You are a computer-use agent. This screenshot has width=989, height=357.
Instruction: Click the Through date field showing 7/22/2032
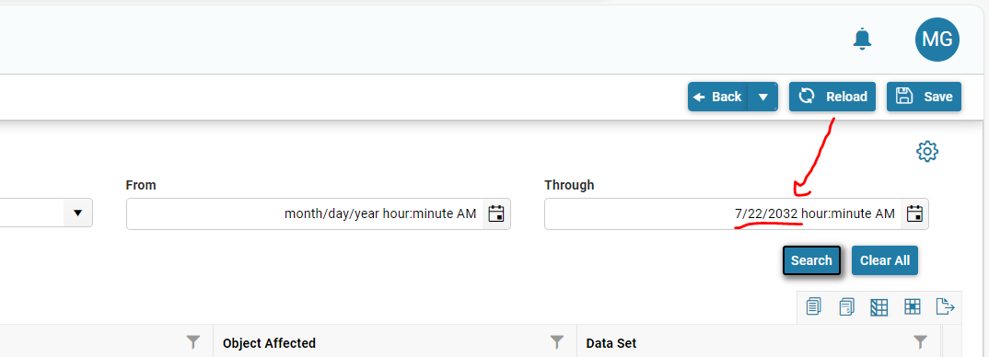coord(724,213)
